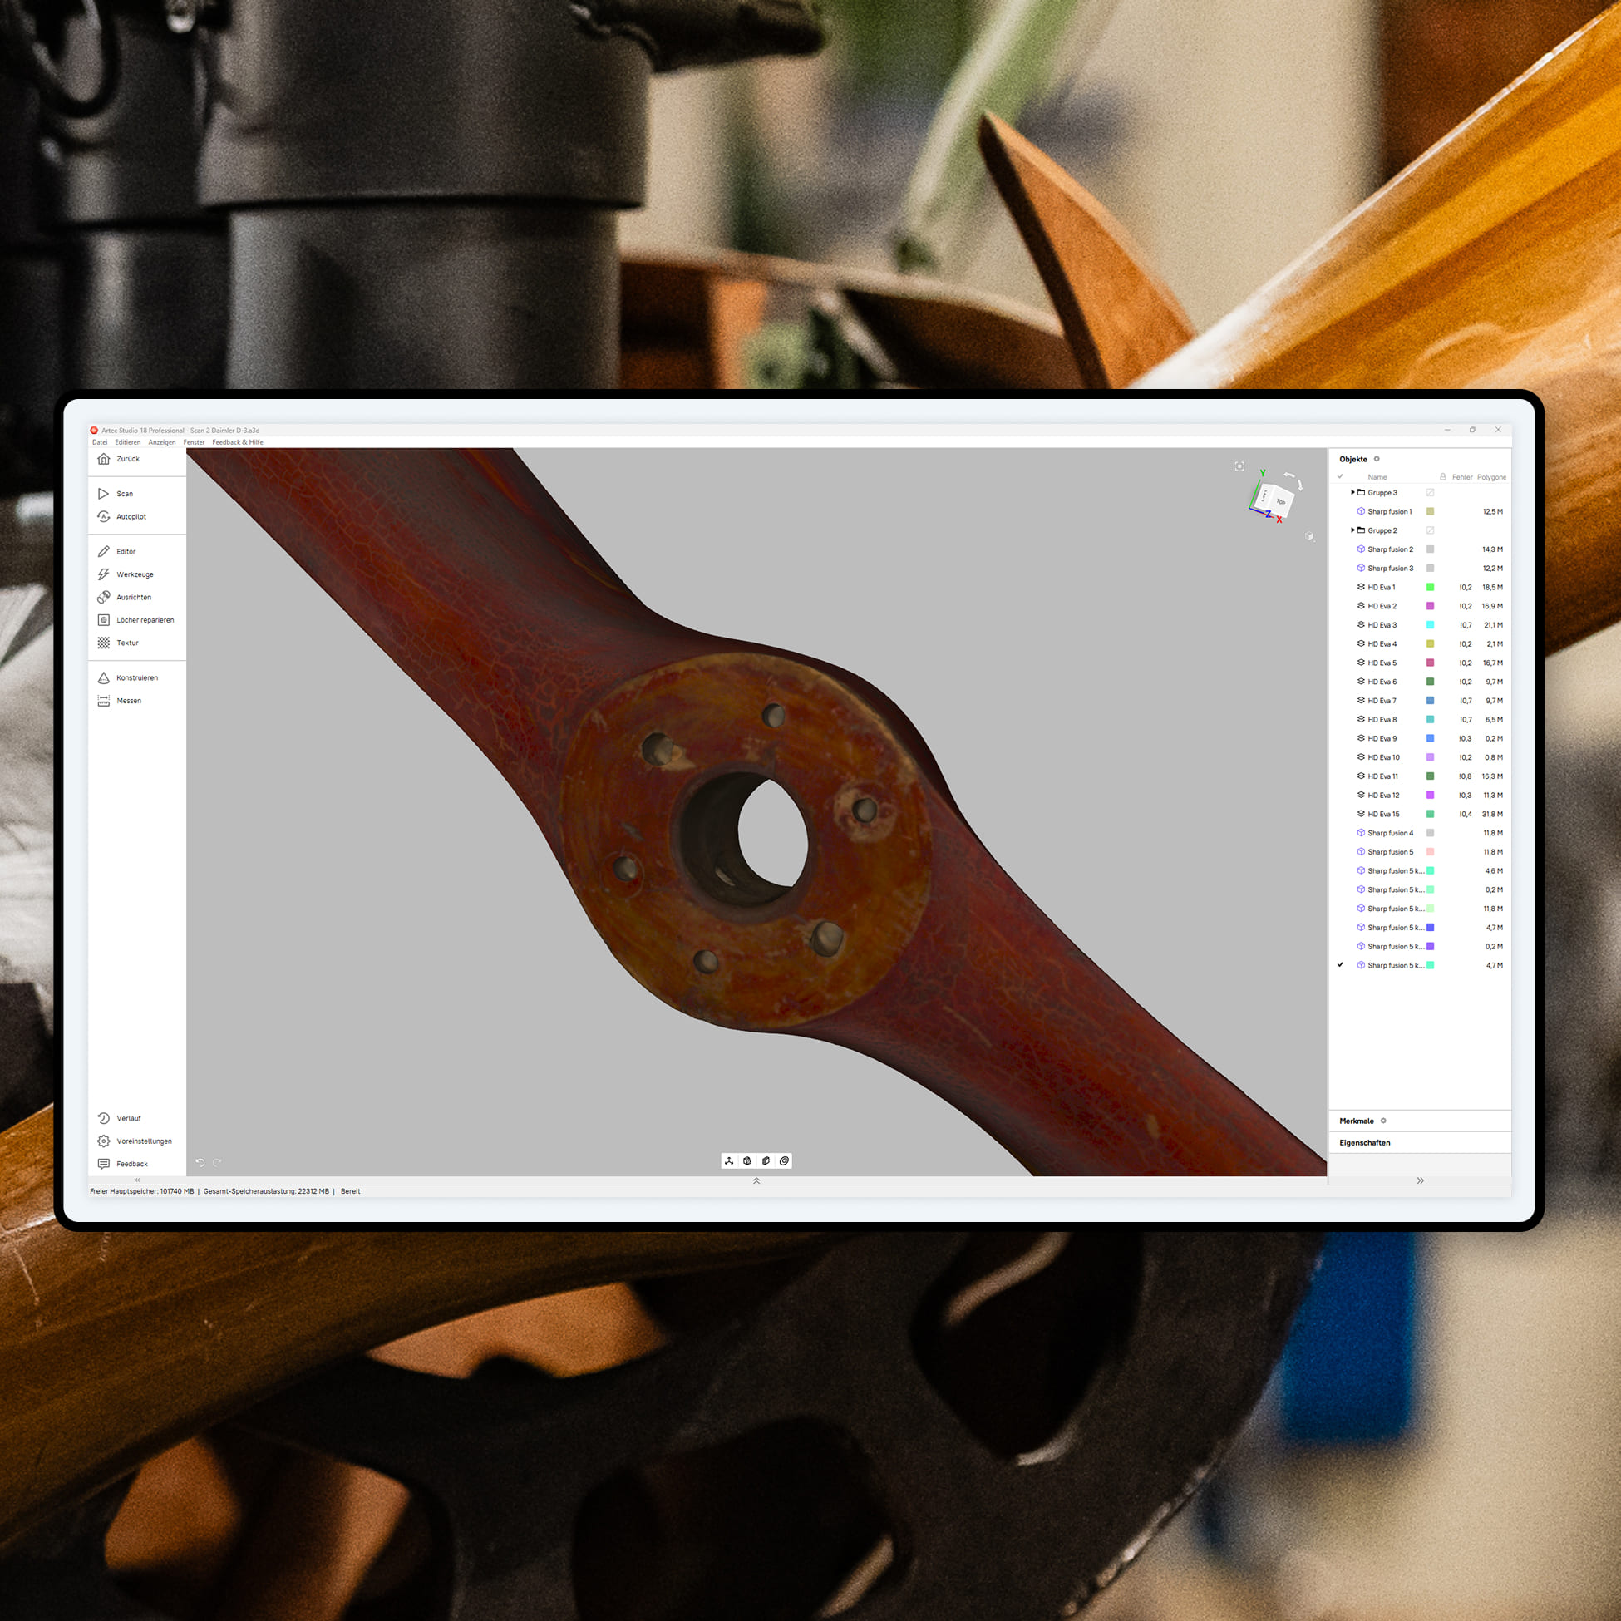Image resolution: width=1621 pixels, height=1621 pixels.
Task: Click the half-shaded cube icon in bottom toolbar
Action: 766,1160
